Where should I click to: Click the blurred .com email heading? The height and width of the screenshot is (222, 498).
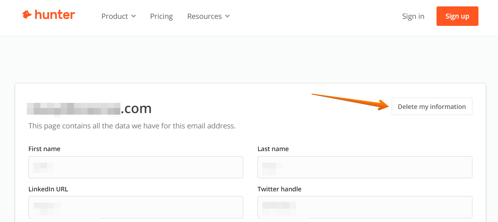pyautogui.click(x=89, y=109)
